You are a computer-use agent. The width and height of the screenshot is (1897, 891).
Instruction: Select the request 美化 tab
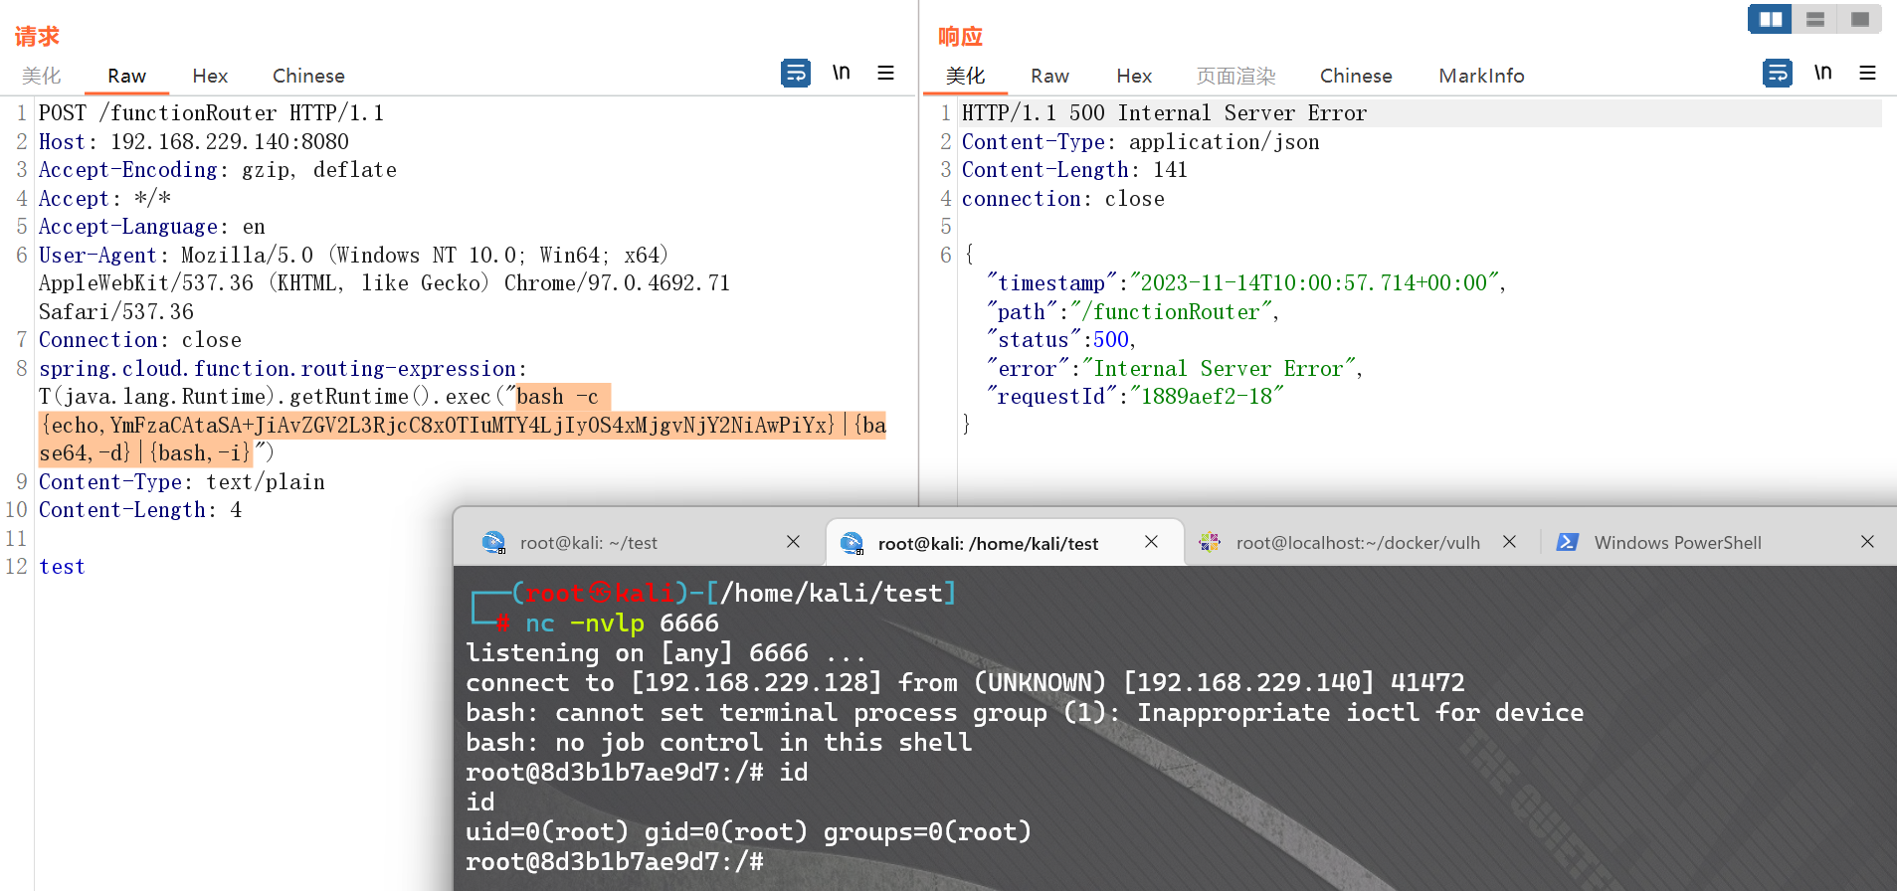42,76
